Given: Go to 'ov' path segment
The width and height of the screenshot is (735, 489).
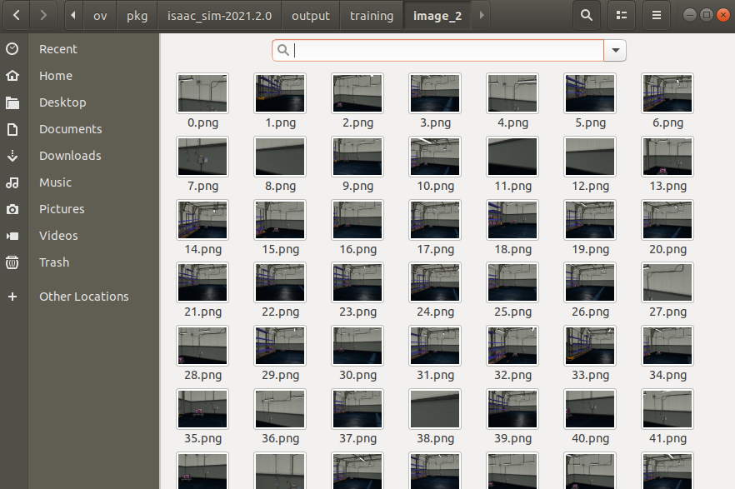Looking at the screenshot, I should (x=100, y=16).
